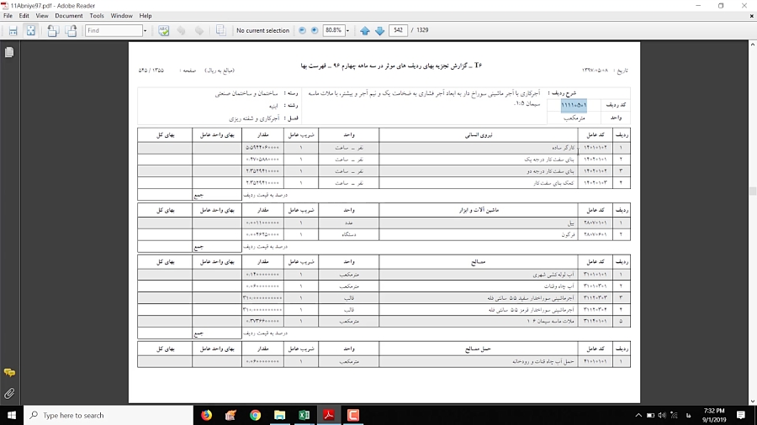
Task: Open the Edit menu
Action: (x=24, y=16)
